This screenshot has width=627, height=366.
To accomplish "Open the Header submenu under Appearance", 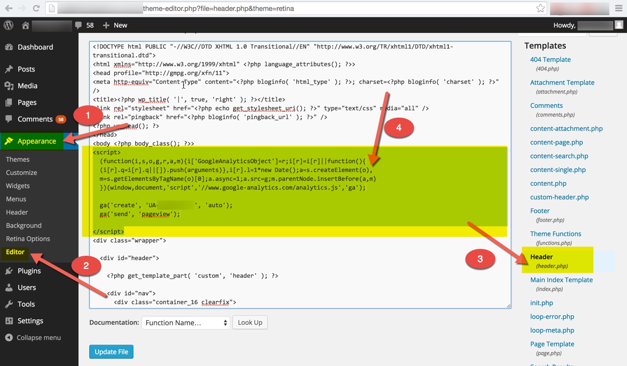I will pos(17,212).
